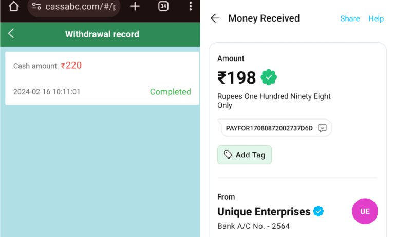Open the browser three-dot menu

coord(191,6)
